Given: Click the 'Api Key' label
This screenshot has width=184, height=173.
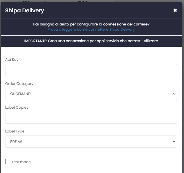Looking at the screenshot, I should point(12,60).
